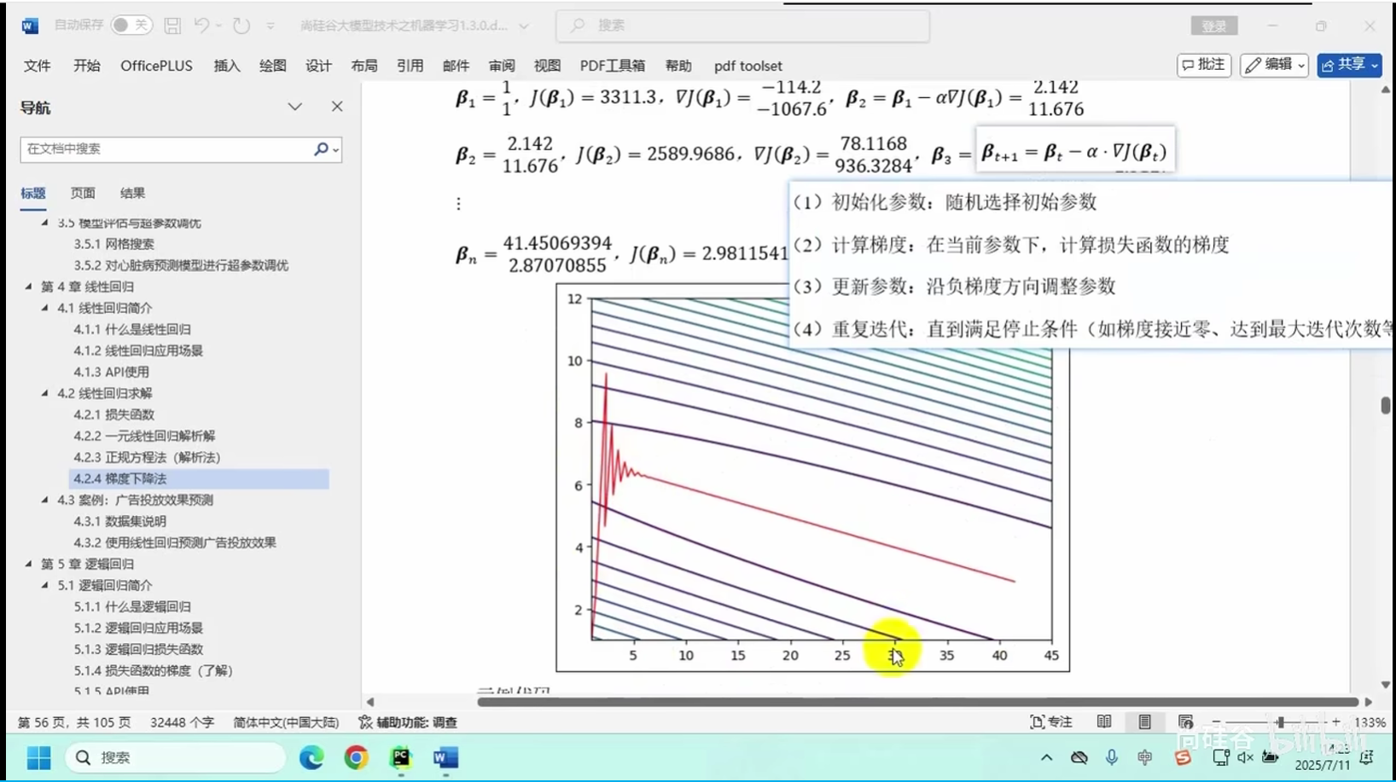
Task: Switch to the 绘图 tab
Action: (x=273, y=66)
